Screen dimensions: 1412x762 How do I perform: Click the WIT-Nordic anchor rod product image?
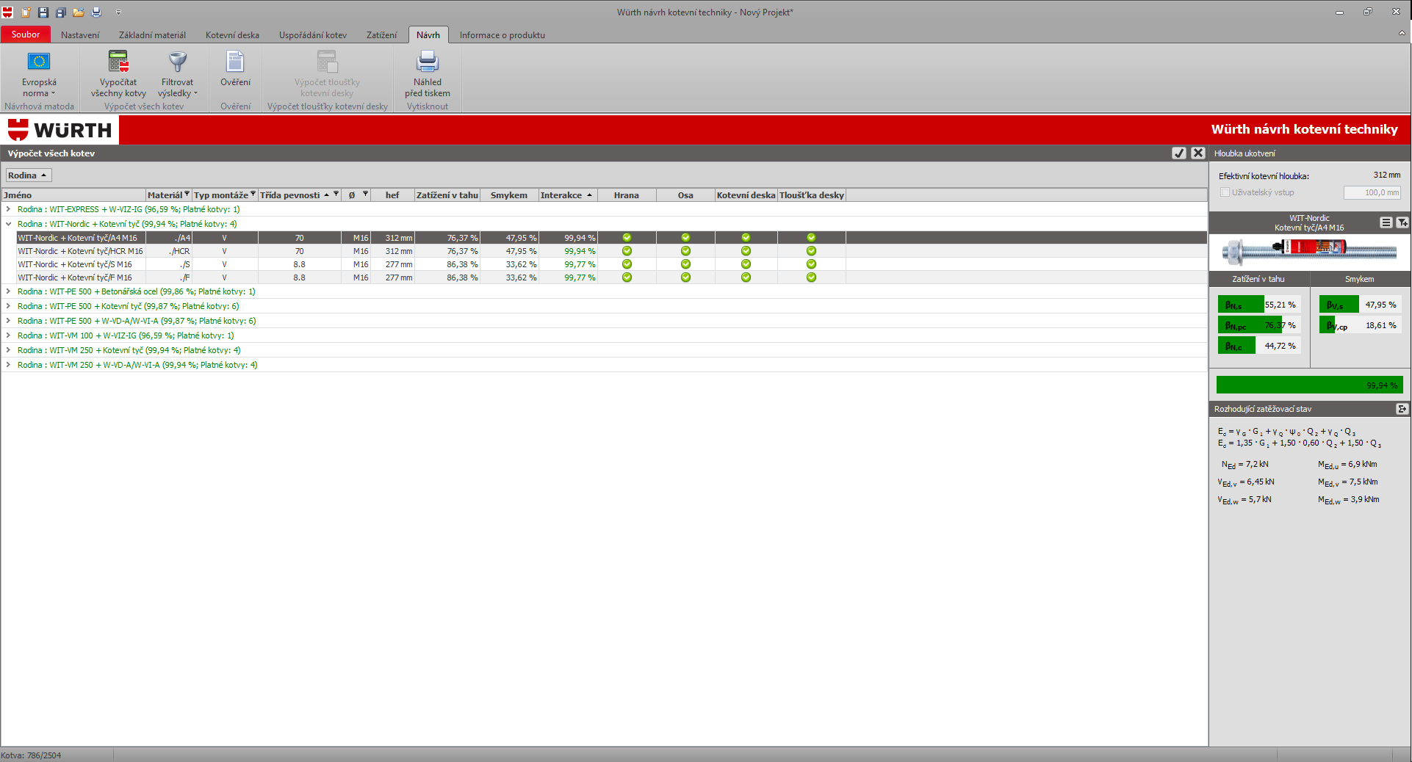(x=1309, y=251)
